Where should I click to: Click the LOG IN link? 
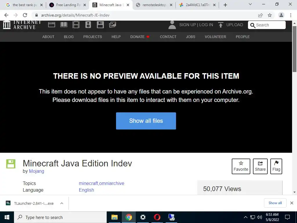click(206, 25)
